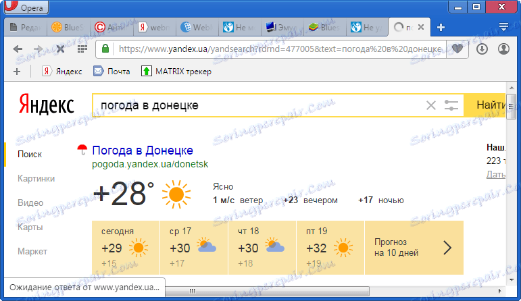Click the 'чт 18' forecast card
This screenshot has height=301, width=521.
click(x=262, y=248)
